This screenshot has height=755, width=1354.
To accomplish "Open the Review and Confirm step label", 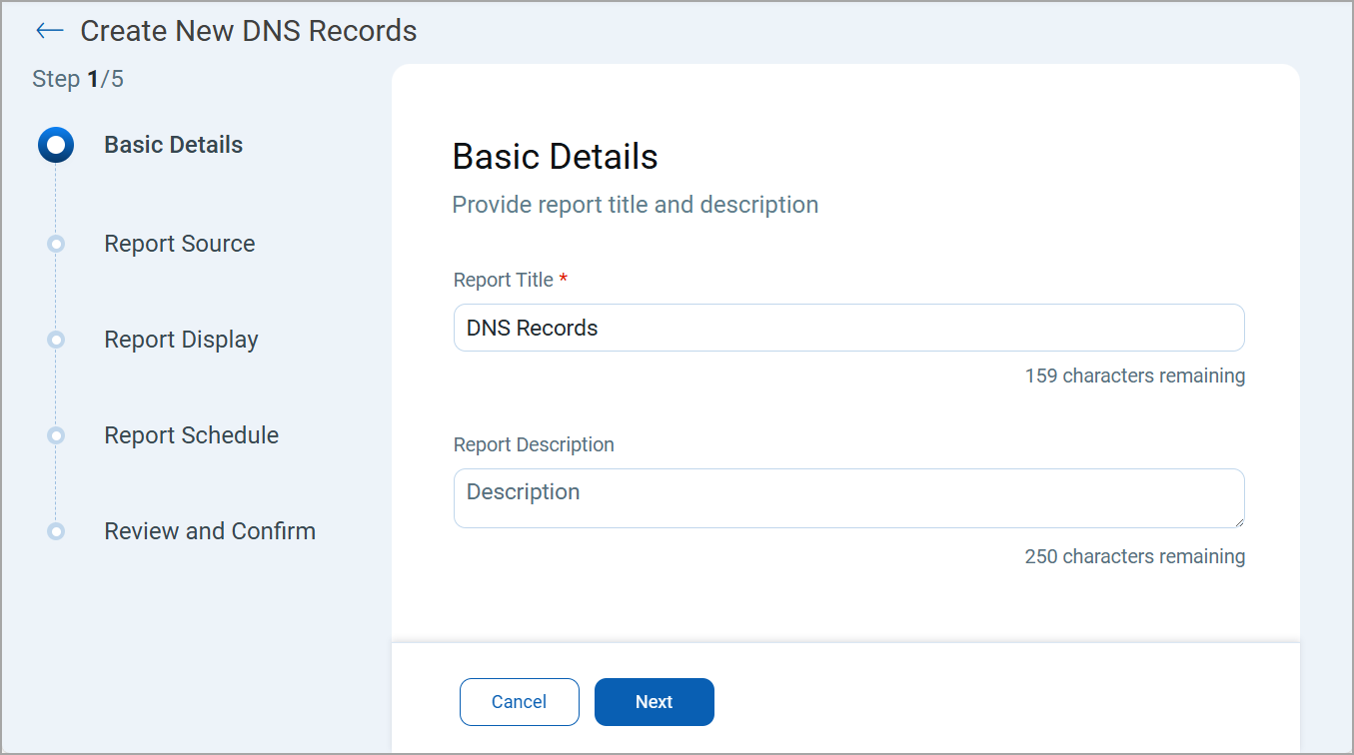I will coord(210,531).
